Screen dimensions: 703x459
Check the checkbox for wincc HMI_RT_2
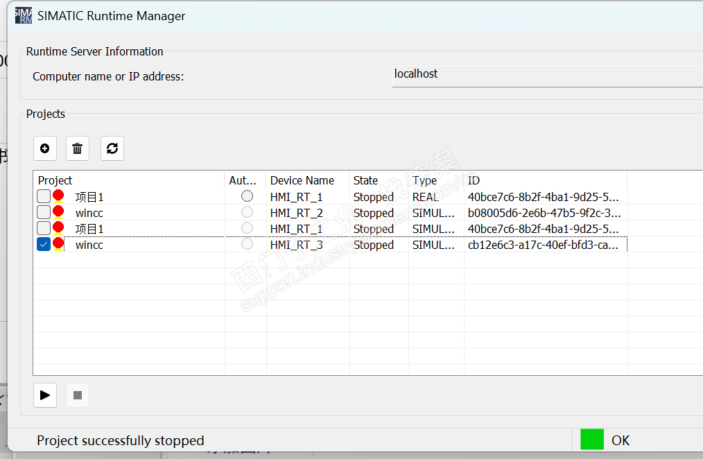pos(44,213)
